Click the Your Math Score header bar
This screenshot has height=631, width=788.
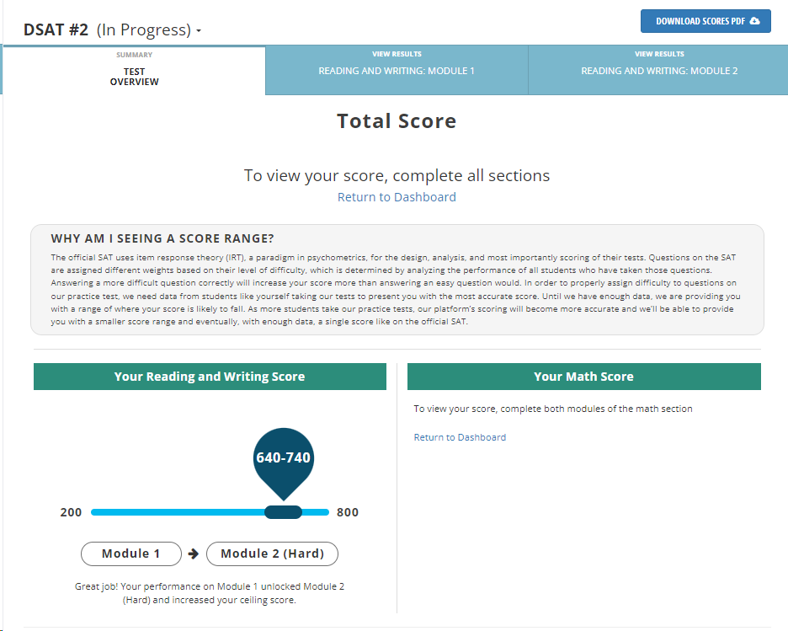[583, 377]
